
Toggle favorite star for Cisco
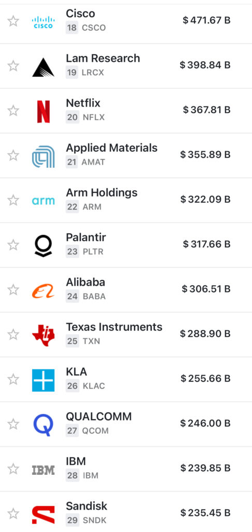[13, 21]
